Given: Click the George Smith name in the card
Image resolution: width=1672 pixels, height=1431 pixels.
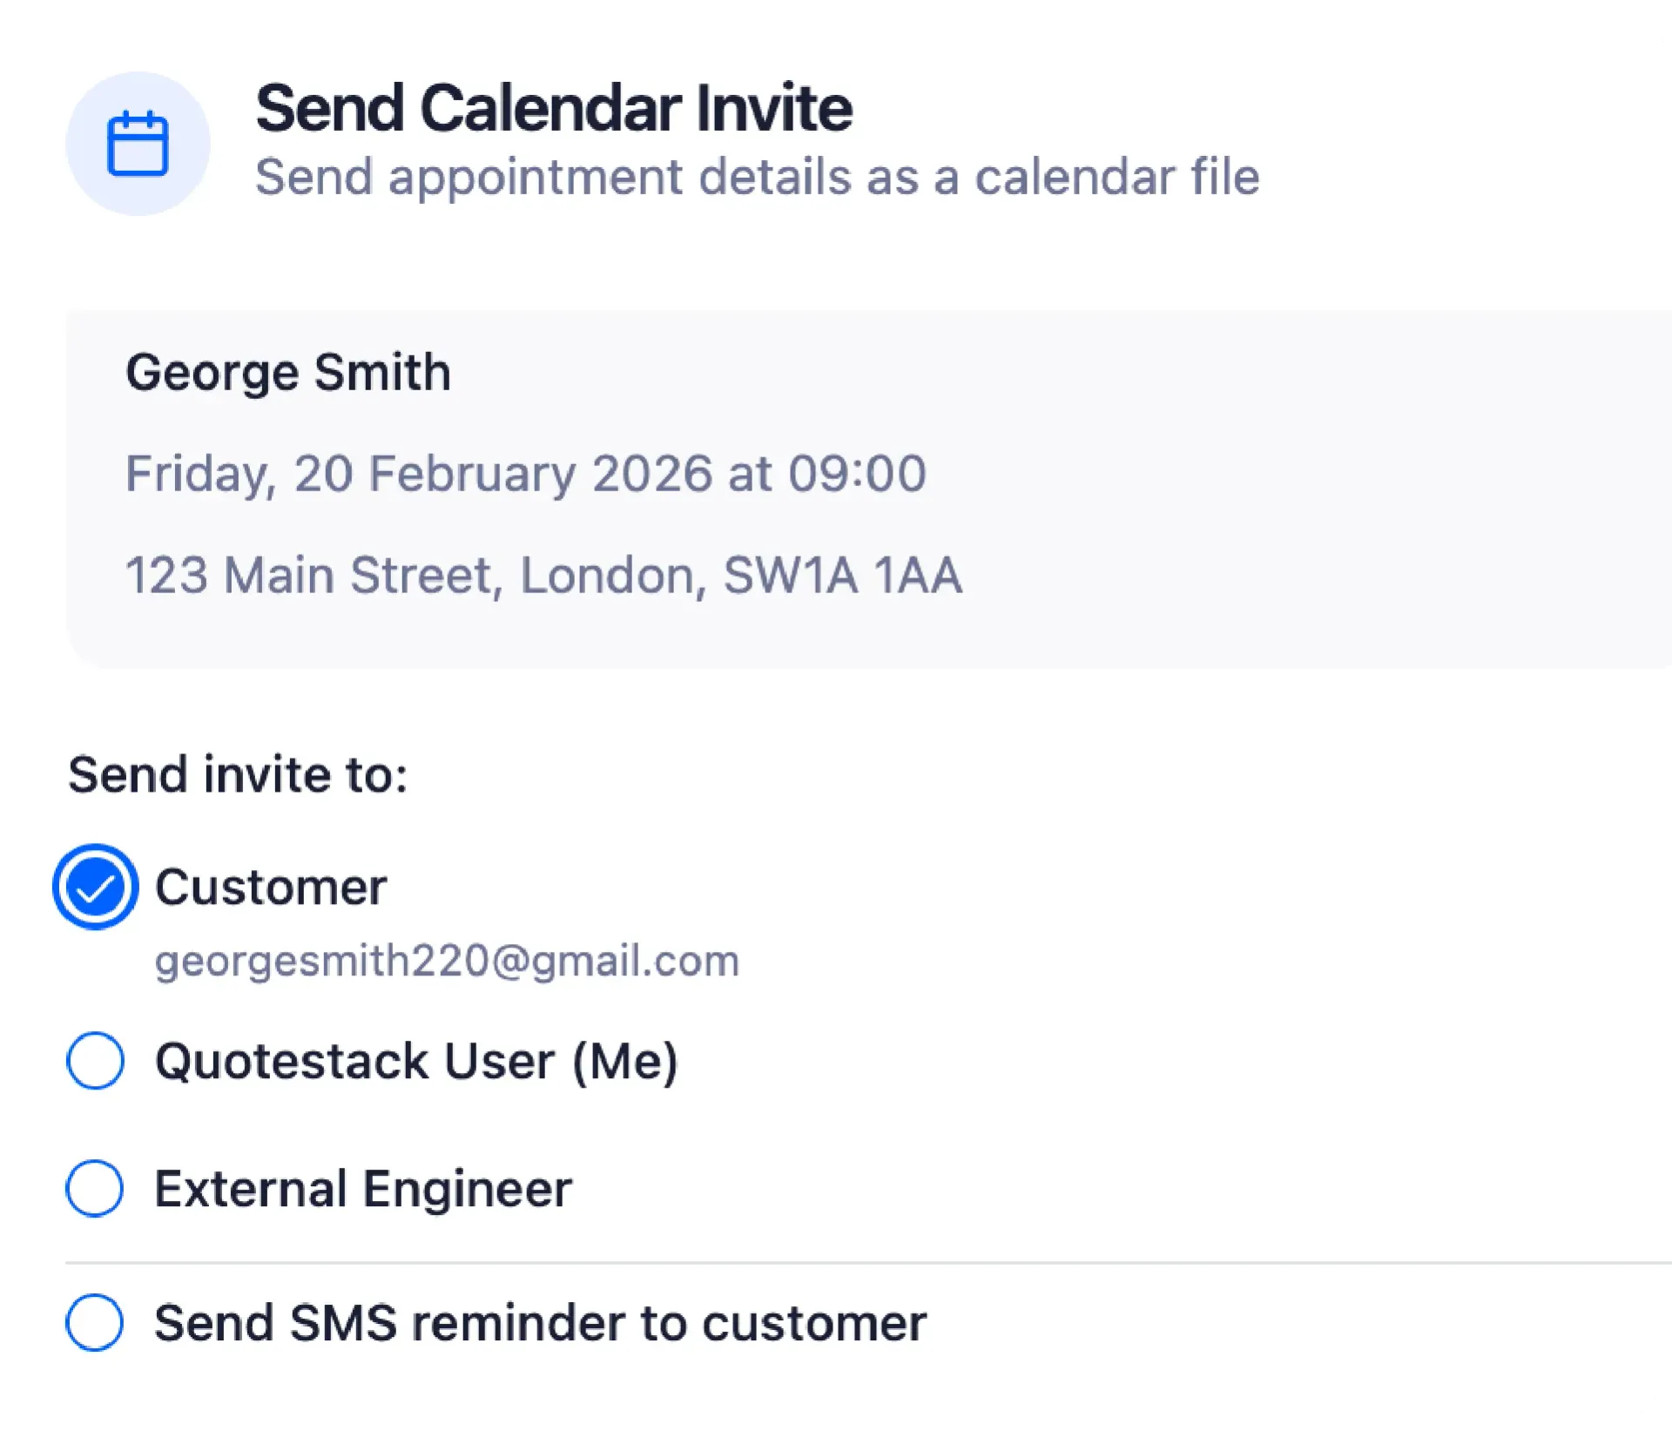Looking at the screenshot, I should [x=288, y=373].
